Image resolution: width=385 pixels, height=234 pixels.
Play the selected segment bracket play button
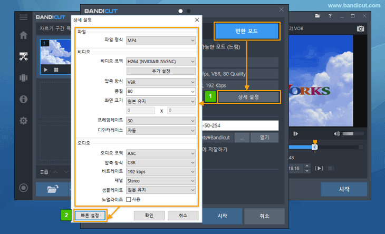click(x=319, y=168)
